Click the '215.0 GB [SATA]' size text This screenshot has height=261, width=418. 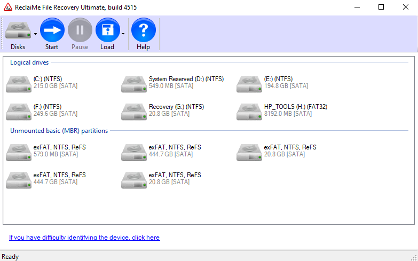[56, 86]
